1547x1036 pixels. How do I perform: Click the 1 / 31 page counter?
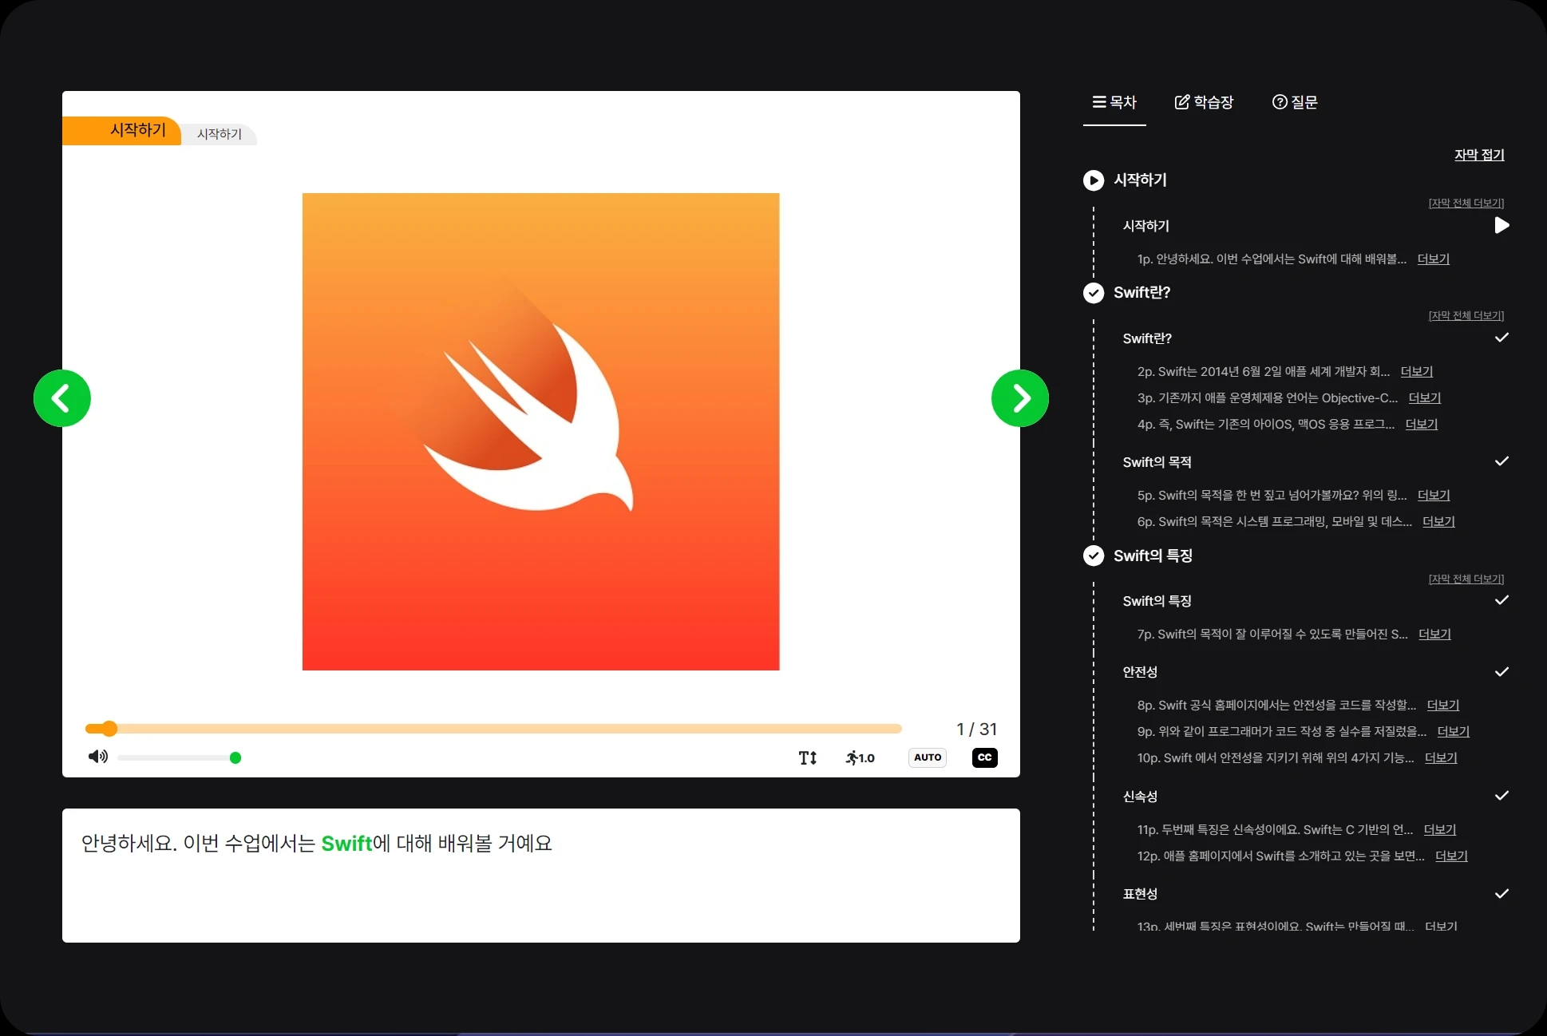coord(977,729)
